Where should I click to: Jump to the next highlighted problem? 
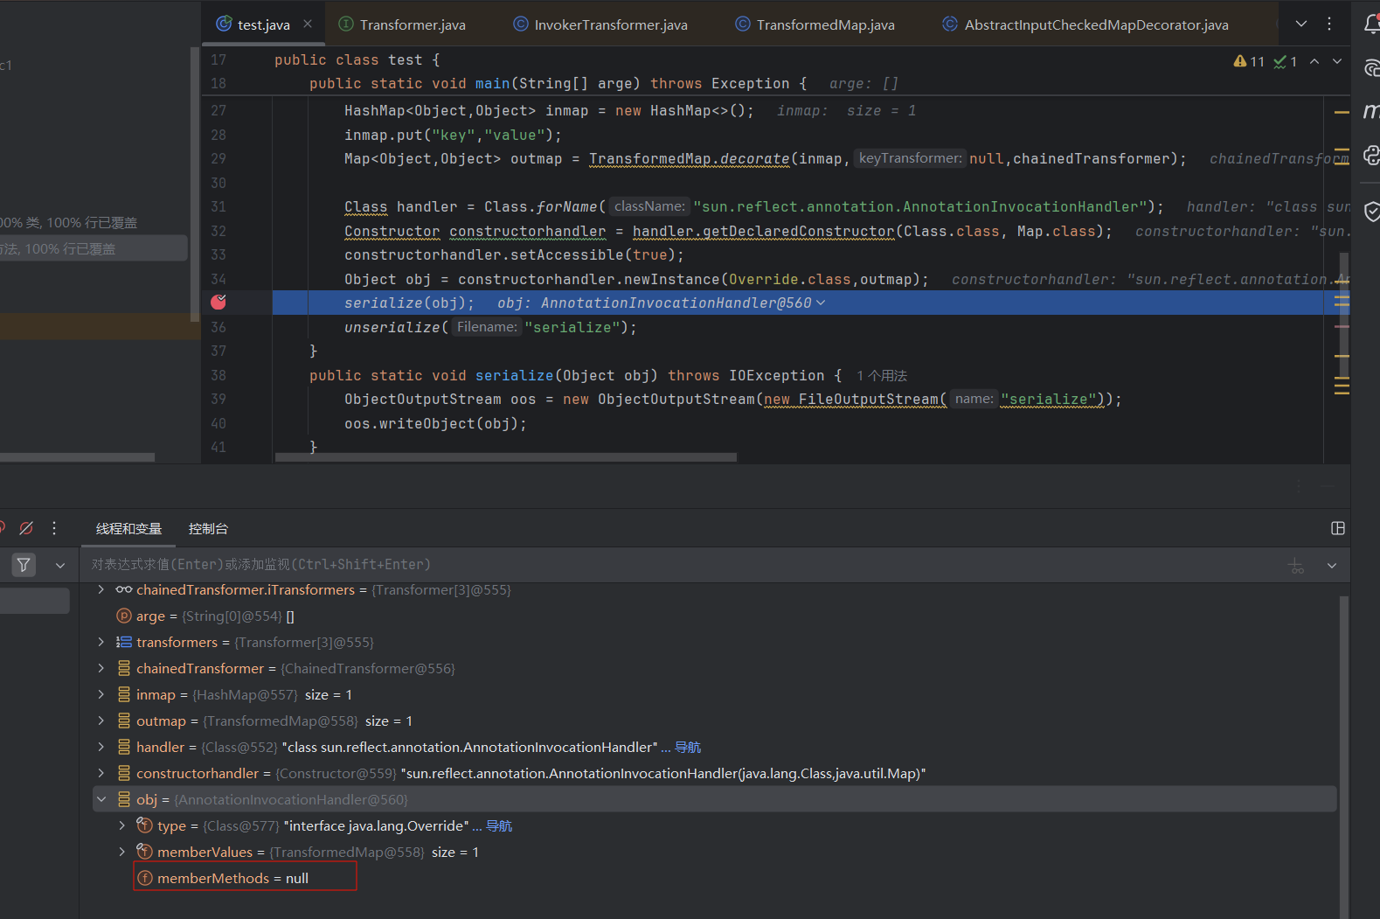click(1337, 61)
